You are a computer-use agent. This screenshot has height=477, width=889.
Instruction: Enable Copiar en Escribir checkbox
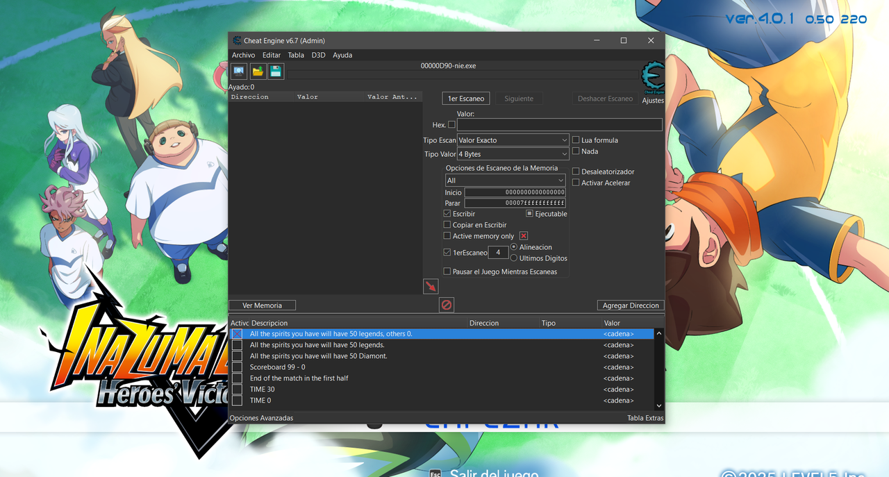447,225
